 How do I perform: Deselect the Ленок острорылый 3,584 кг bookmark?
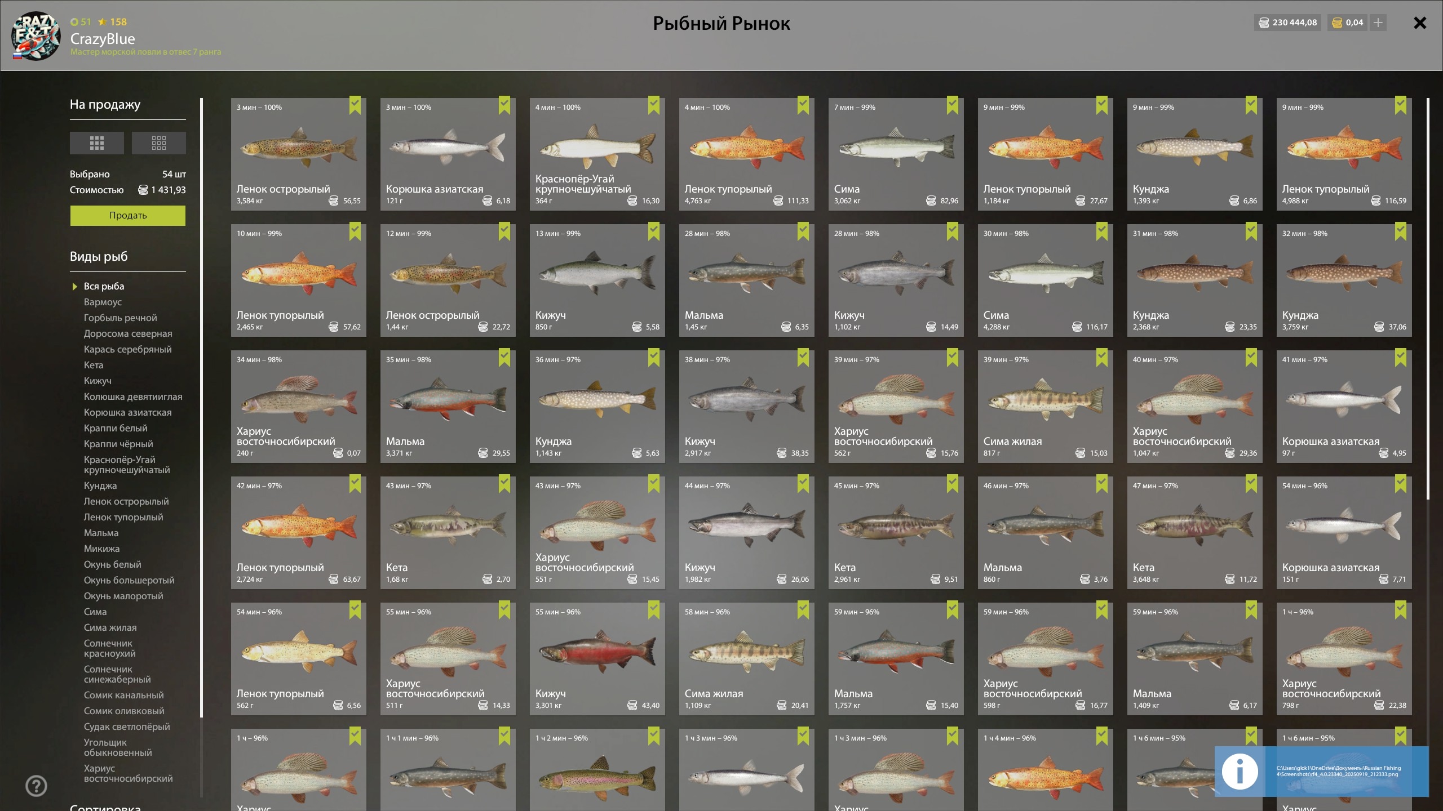(355, 105)
